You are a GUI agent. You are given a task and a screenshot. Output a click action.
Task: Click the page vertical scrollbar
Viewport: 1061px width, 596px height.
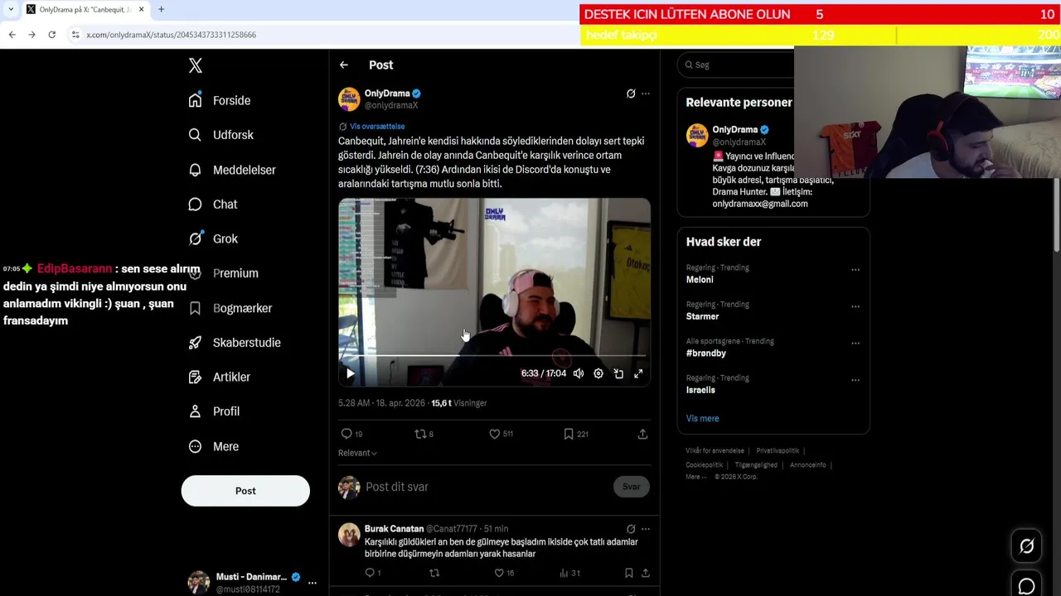click(1056, 215)
